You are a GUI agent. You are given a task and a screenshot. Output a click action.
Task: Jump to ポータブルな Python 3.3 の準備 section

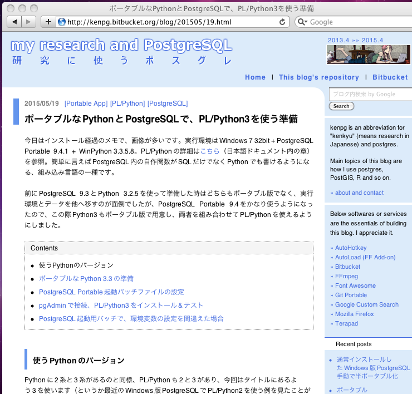click(86, 279)
